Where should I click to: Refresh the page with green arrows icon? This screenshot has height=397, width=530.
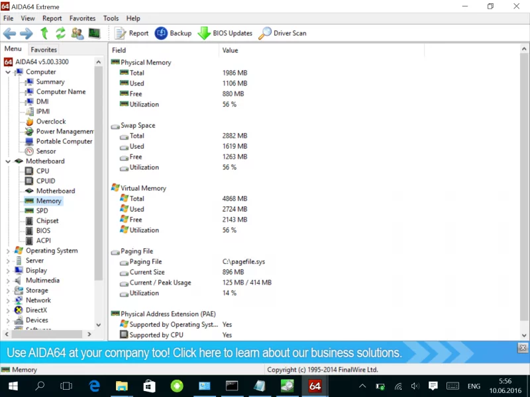[61, 33]
